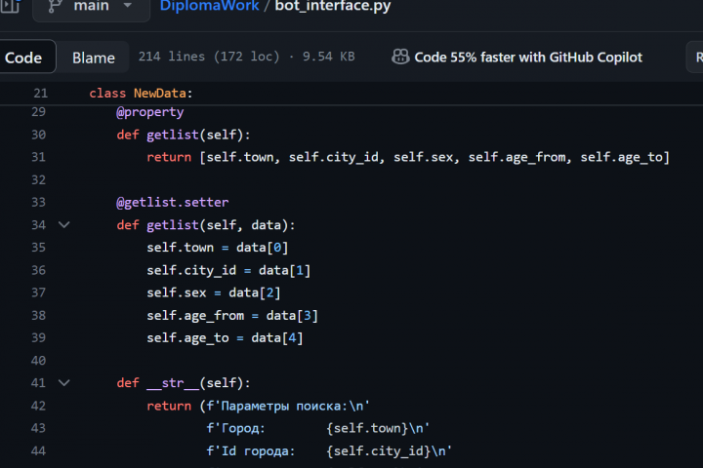
Task: Click the partially visible button at right edge
Action: [x=695, y=57]
